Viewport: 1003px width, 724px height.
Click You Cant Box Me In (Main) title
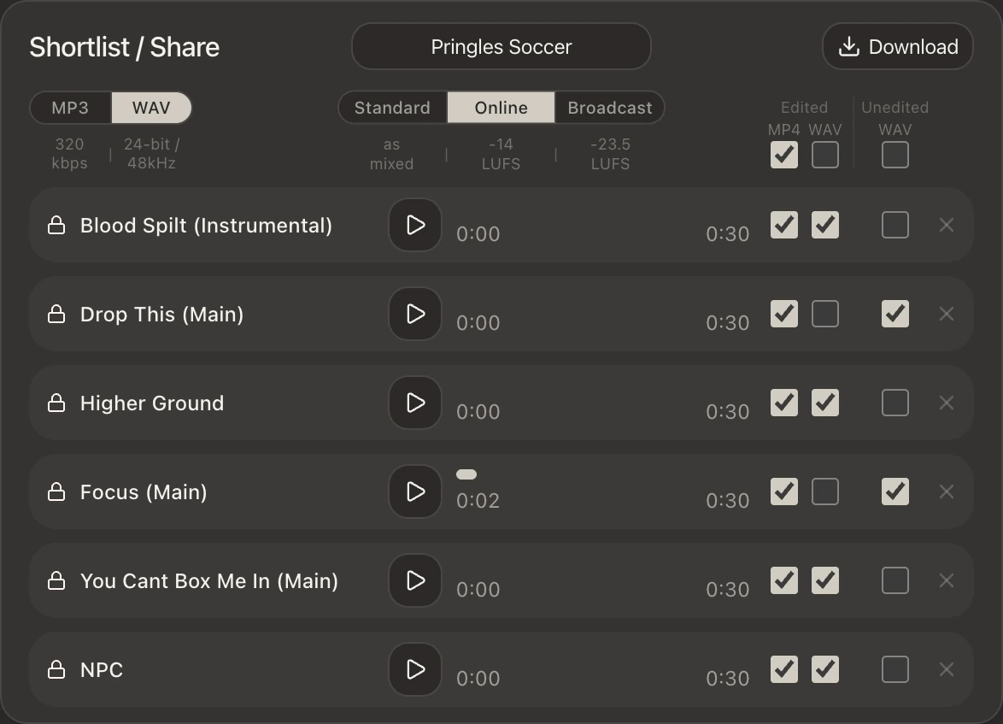(209, 581)
